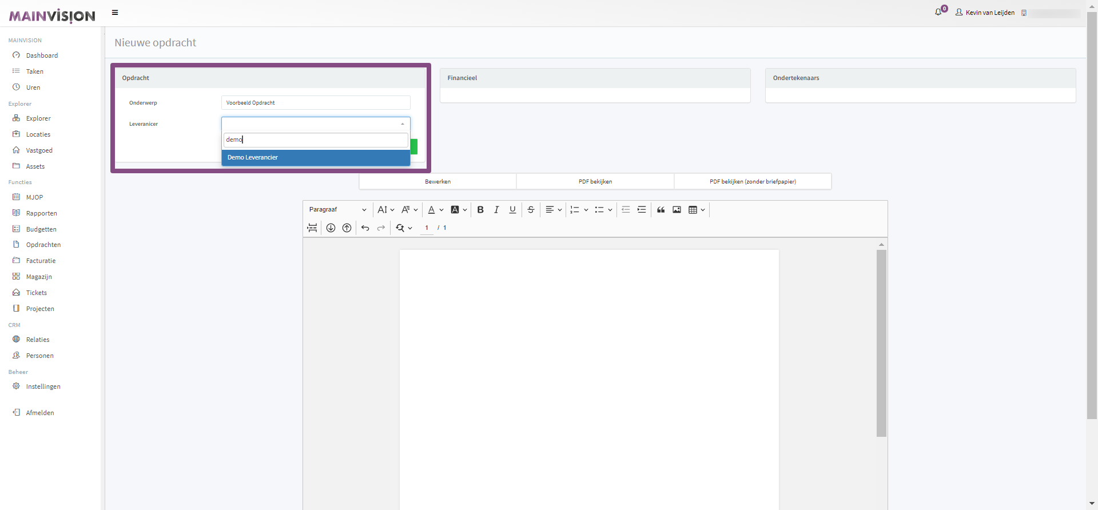Increase paragraph indent
1098x510 pixels.
pos(642,210)
